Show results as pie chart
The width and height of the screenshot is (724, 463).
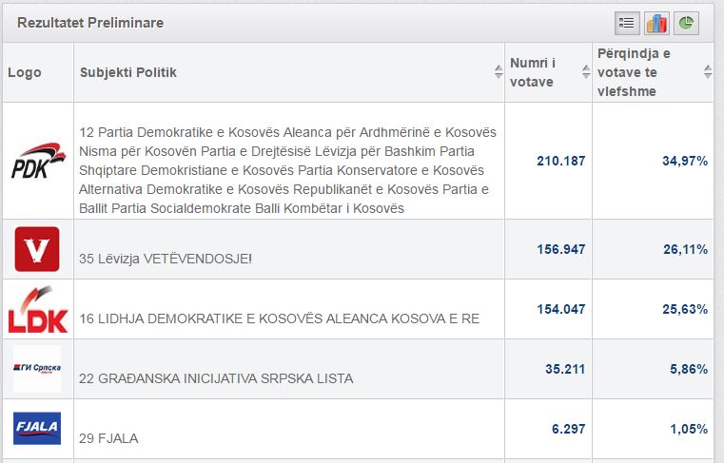(x=686, y=23)
